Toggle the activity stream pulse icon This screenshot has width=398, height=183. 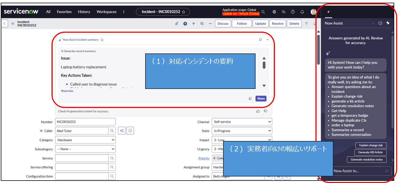tap(194, 23)
